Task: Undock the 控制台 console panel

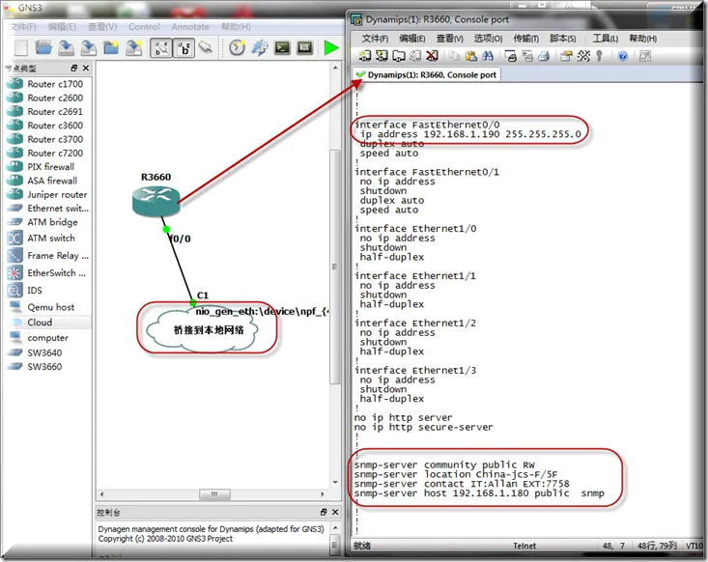Action: (x=324, y=512)
